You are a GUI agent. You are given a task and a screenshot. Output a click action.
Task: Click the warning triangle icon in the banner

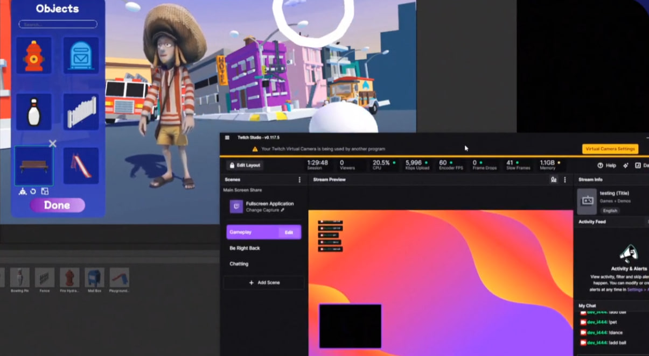click(255, 149)
